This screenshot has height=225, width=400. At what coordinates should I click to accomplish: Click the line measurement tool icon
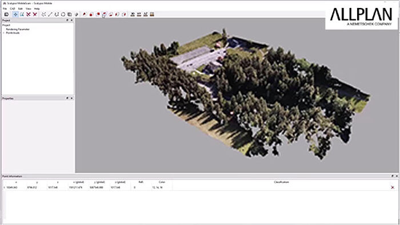pos(50,14)
